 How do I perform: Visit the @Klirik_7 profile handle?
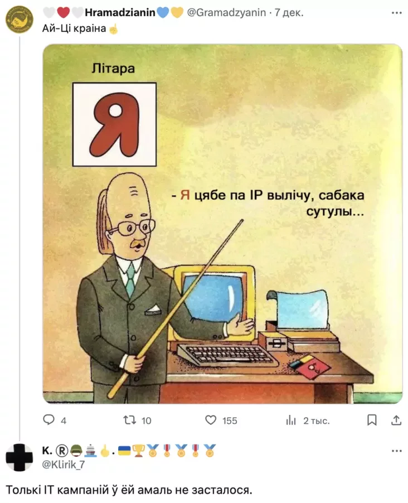pyautogui.click(x=63, y=464)
